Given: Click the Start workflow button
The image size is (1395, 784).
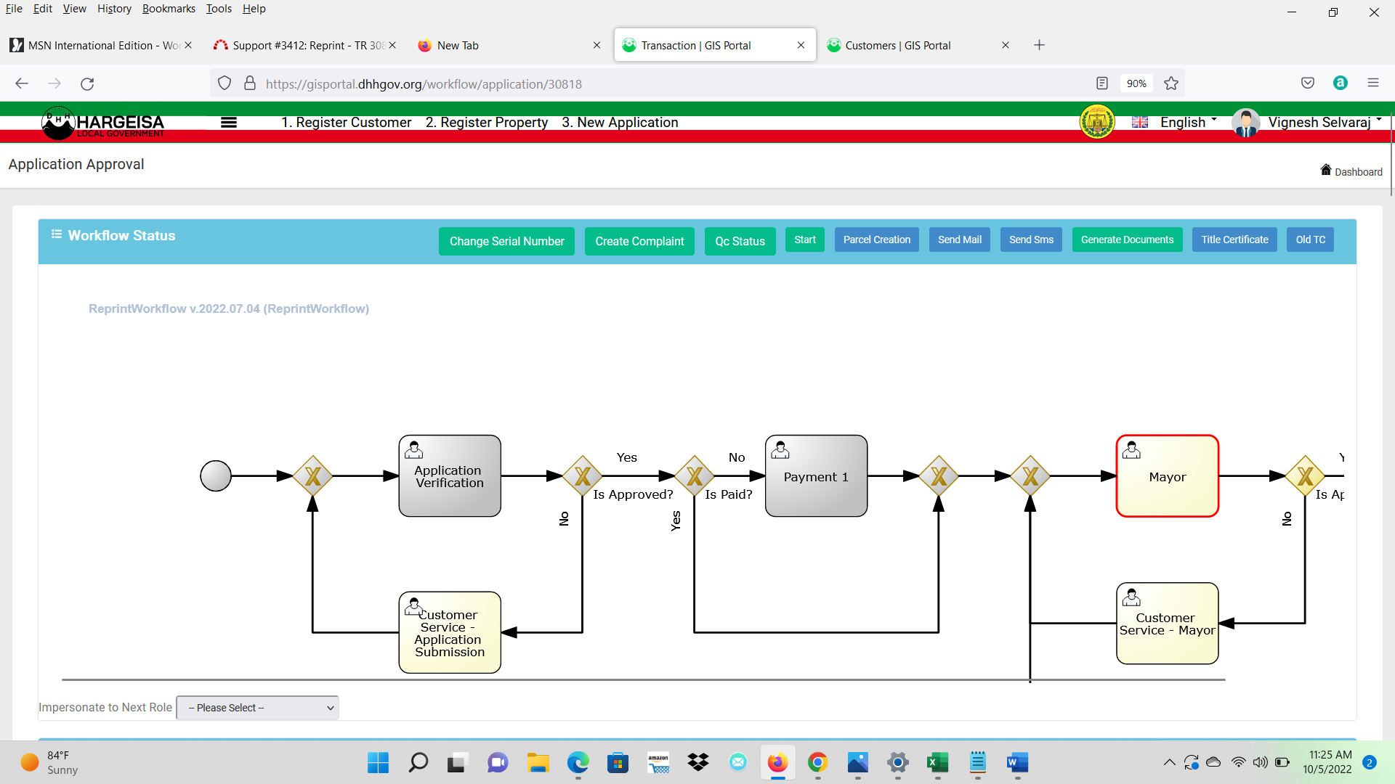Looking at the screenshot, I should tap(805, 240).
